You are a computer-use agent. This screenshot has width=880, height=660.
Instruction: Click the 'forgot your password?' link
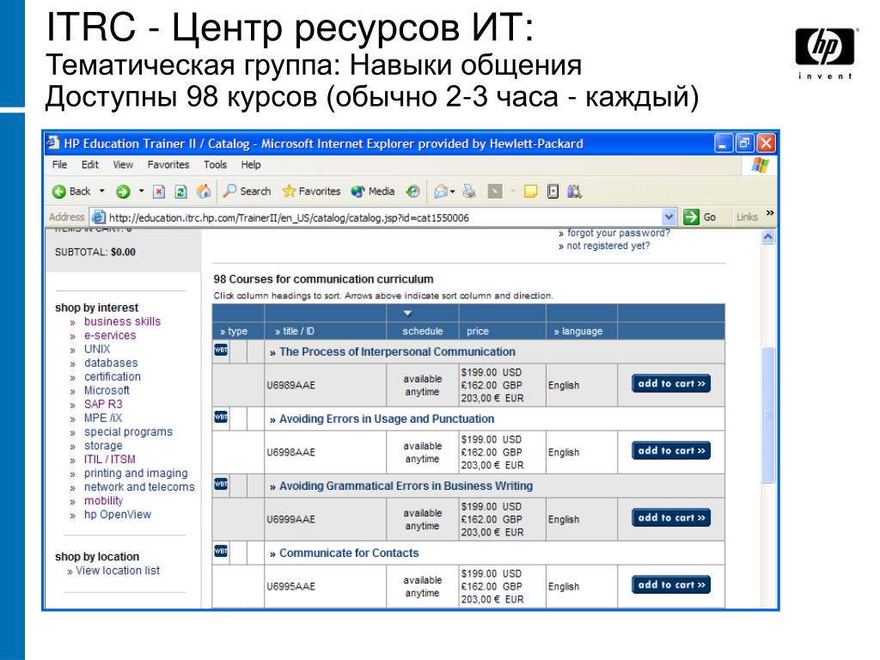(x=619, y=233)
